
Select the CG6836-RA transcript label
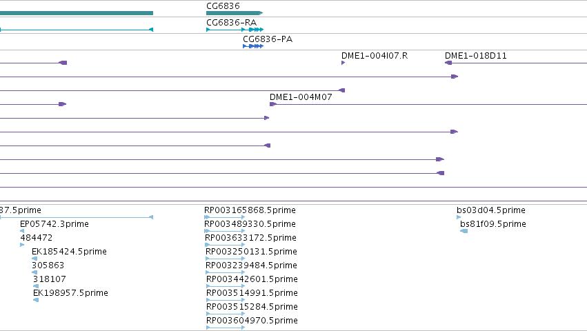click(x=231, y=23)
